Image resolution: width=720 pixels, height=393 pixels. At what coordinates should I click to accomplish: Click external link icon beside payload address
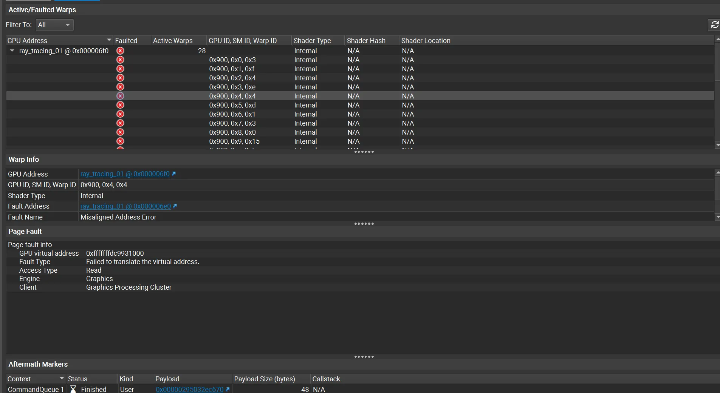click(228, 389)
